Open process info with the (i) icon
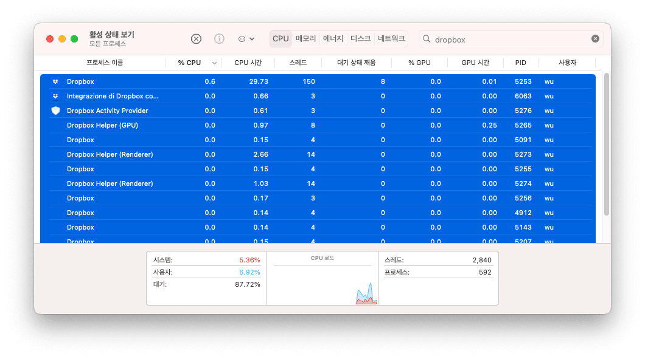 tap(219, 39)
